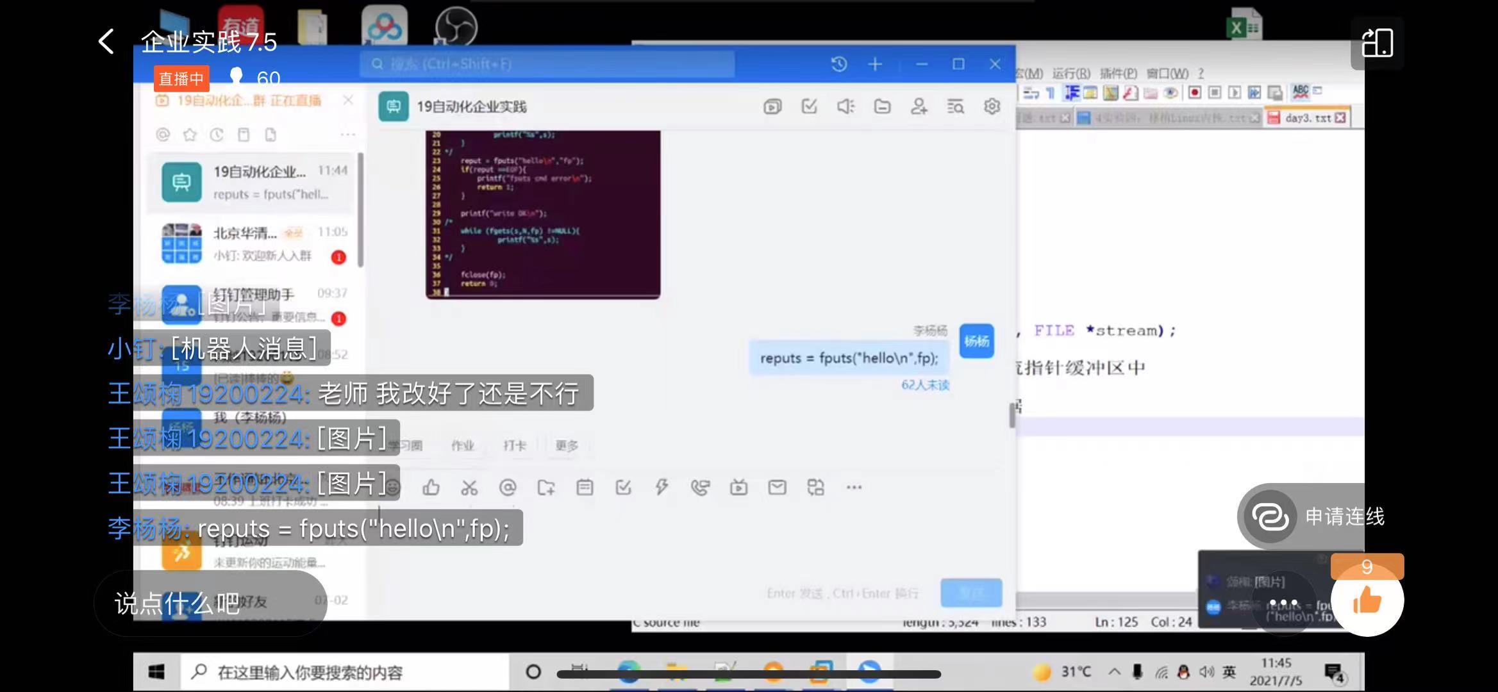Viewport: 1498px width, 692px height.
Task: Click the scissors screenshot icon in chat toolbar
Action: (x=469, y=488)
